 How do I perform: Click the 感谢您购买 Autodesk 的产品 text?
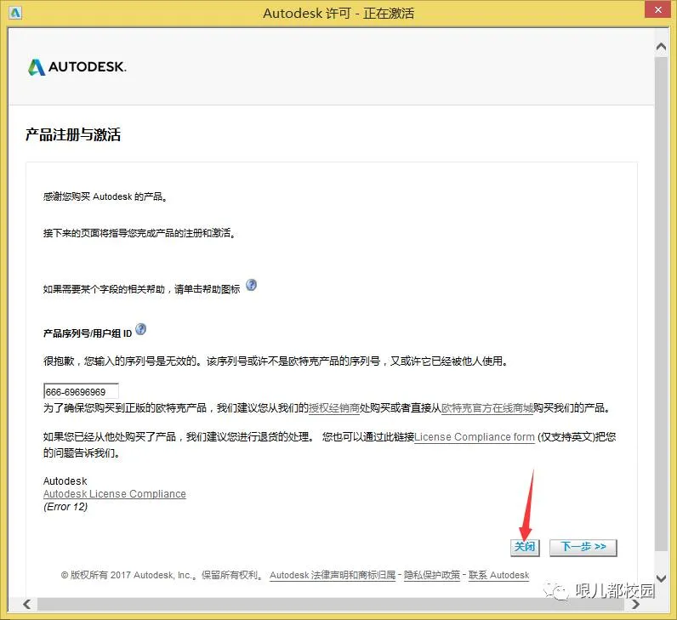click(x=105, y=196)
